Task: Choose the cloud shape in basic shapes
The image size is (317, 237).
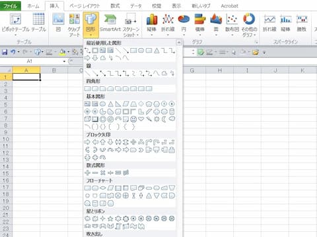Action: coord(172,119)
